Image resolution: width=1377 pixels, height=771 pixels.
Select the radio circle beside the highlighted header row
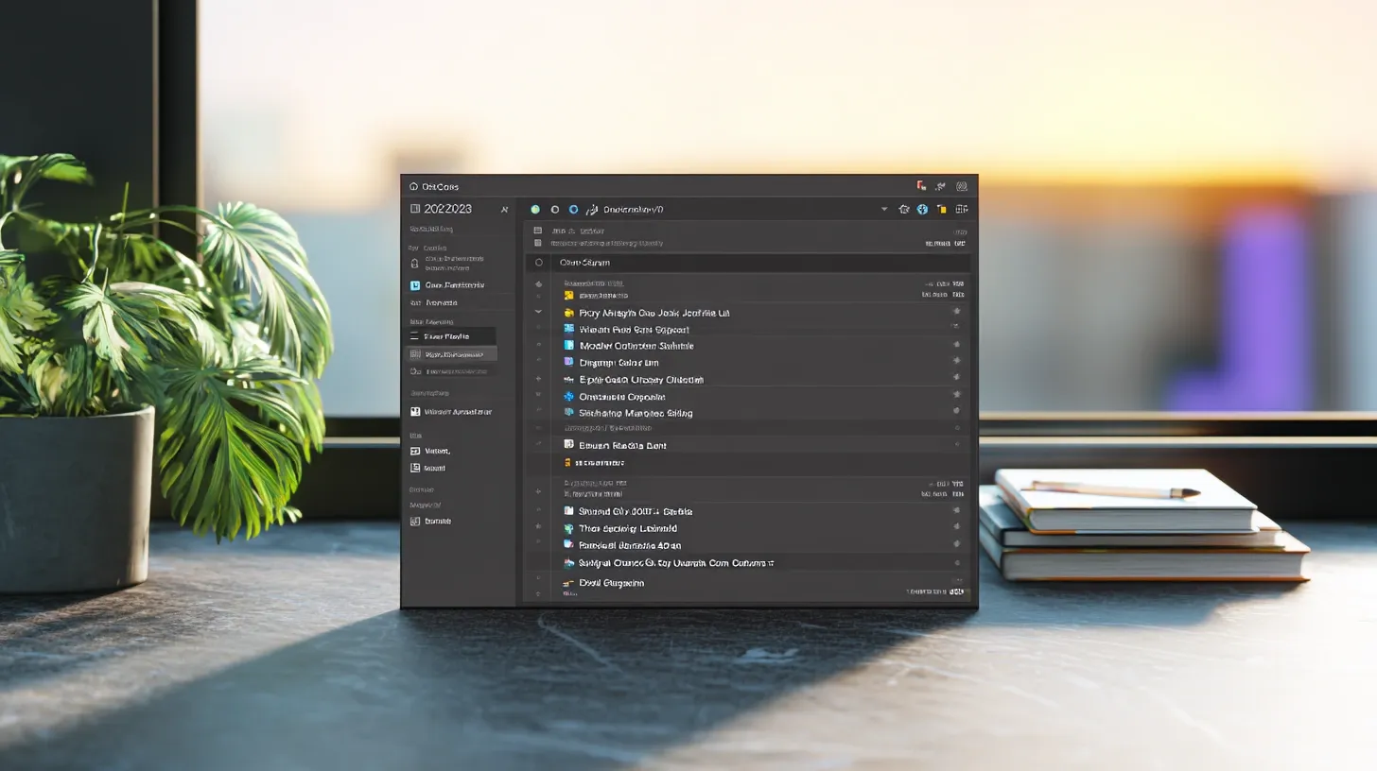pyautogui.click(x=539, y=263)
